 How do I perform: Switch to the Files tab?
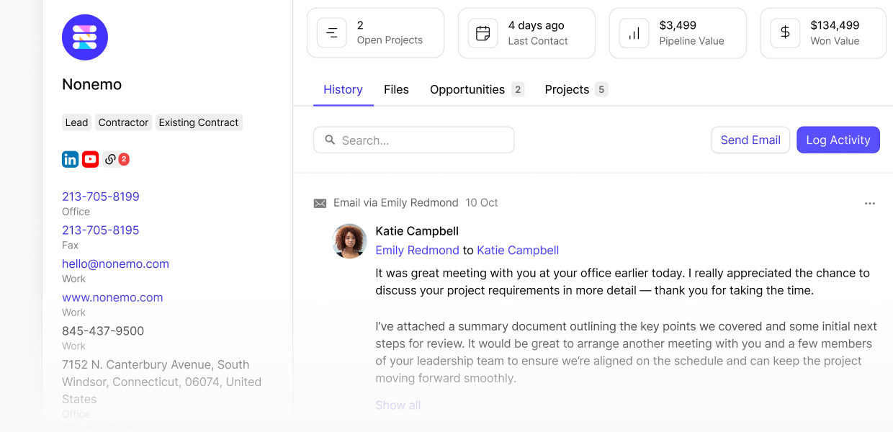(x=396, y=89)
